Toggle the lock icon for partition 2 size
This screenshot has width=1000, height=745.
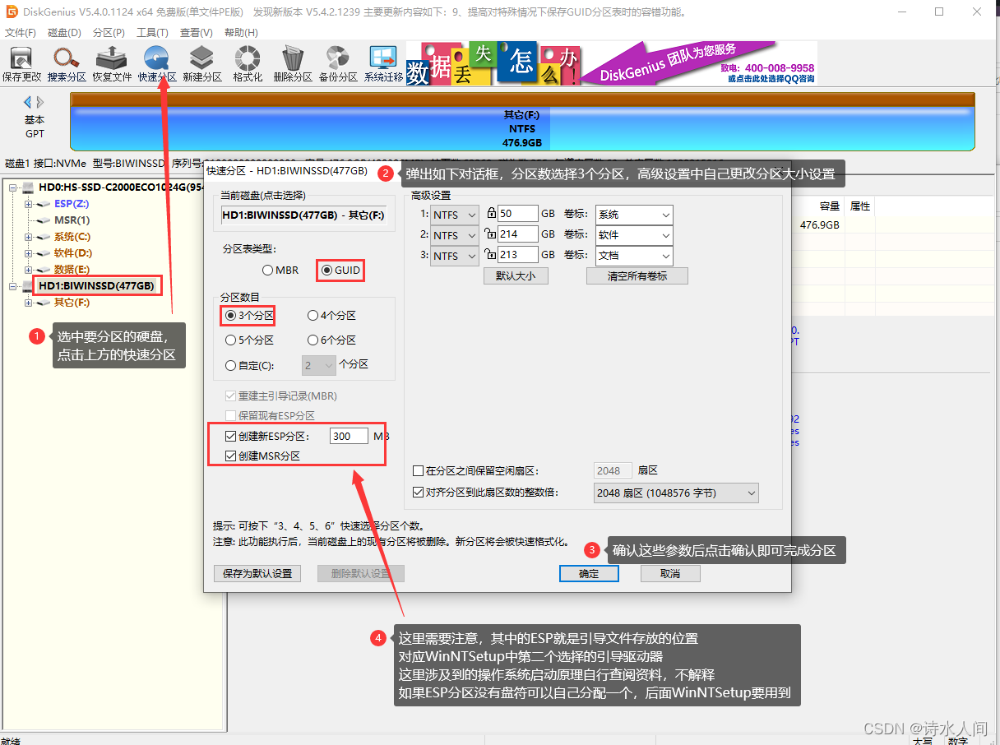(x=491, y=234)
